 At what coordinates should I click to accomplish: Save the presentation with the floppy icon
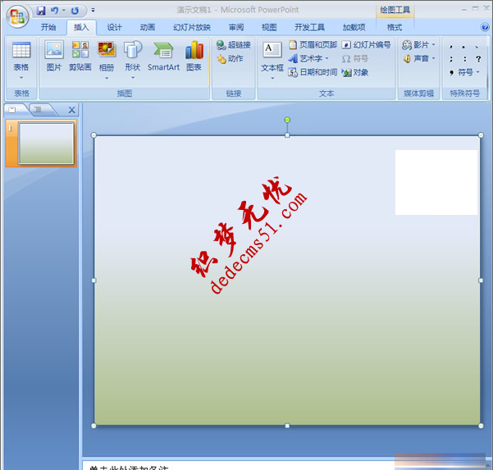coord(41,11)
